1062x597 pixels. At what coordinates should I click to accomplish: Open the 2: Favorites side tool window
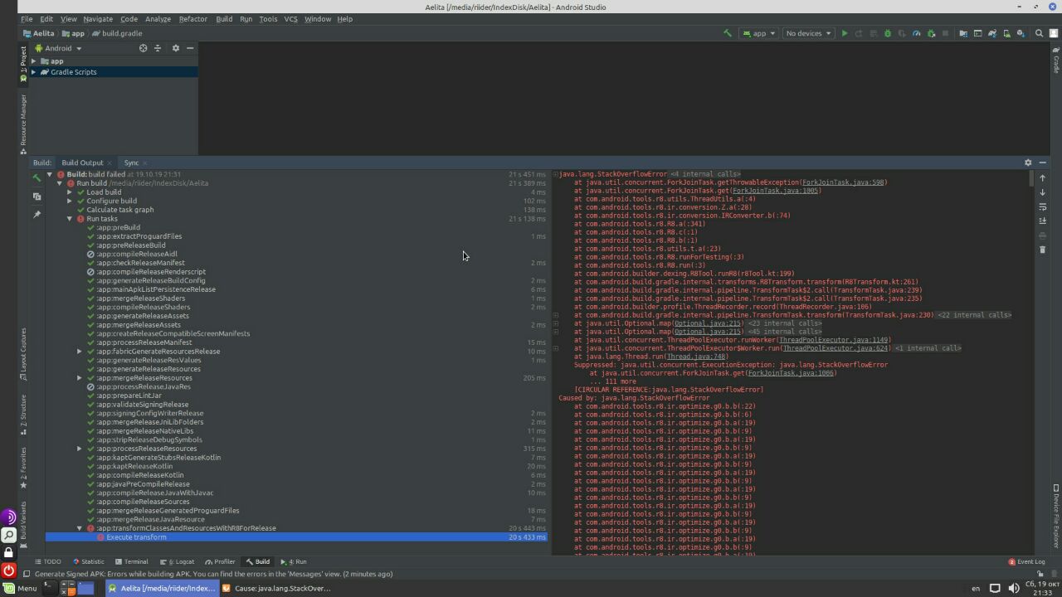point(23,468)
